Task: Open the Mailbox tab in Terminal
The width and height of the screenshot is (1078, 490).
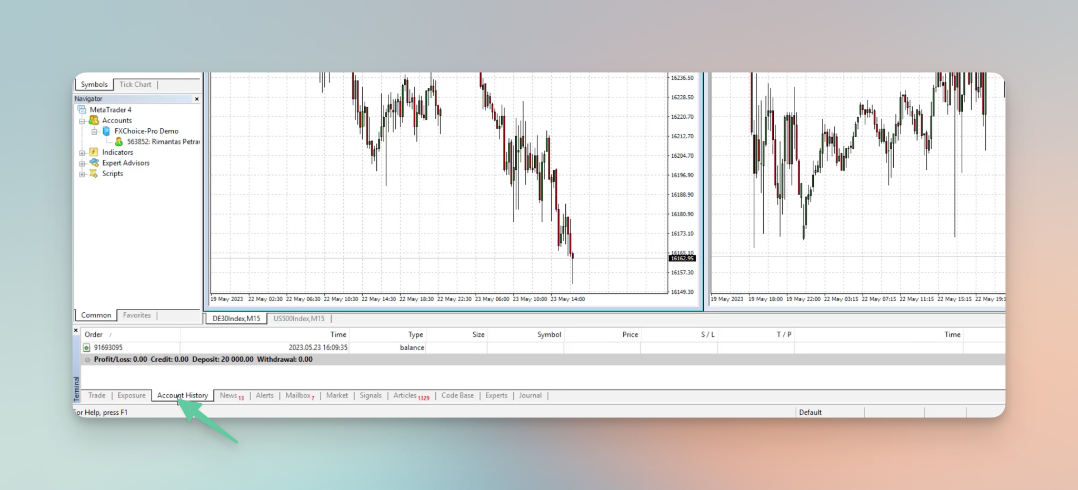Action: coord(298,395)
